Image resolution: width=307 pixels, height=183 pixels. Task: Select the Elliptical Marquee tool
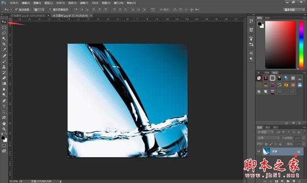point(4,27)
